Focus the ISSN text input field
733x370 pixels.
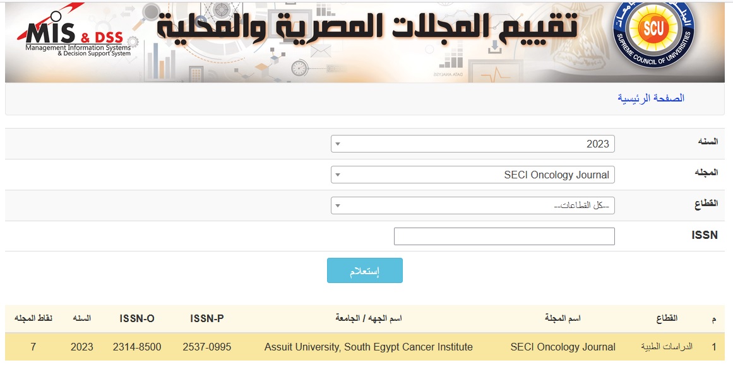[504, 236]
